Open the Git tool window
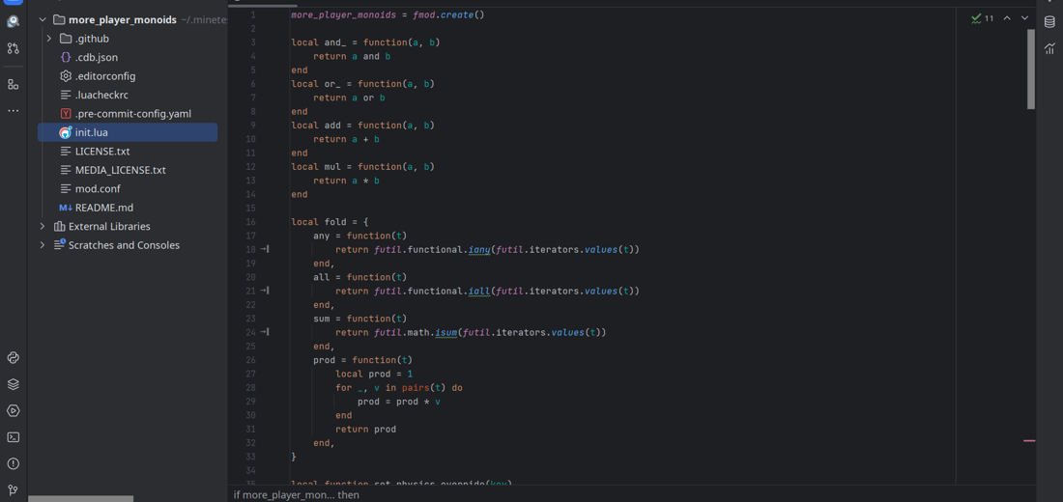1063x502 pixels. [13, 489]
